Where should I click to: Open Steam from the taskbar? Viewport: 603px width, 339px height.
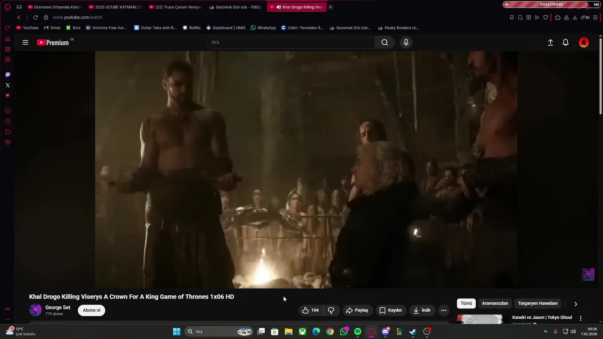point(413,331)
